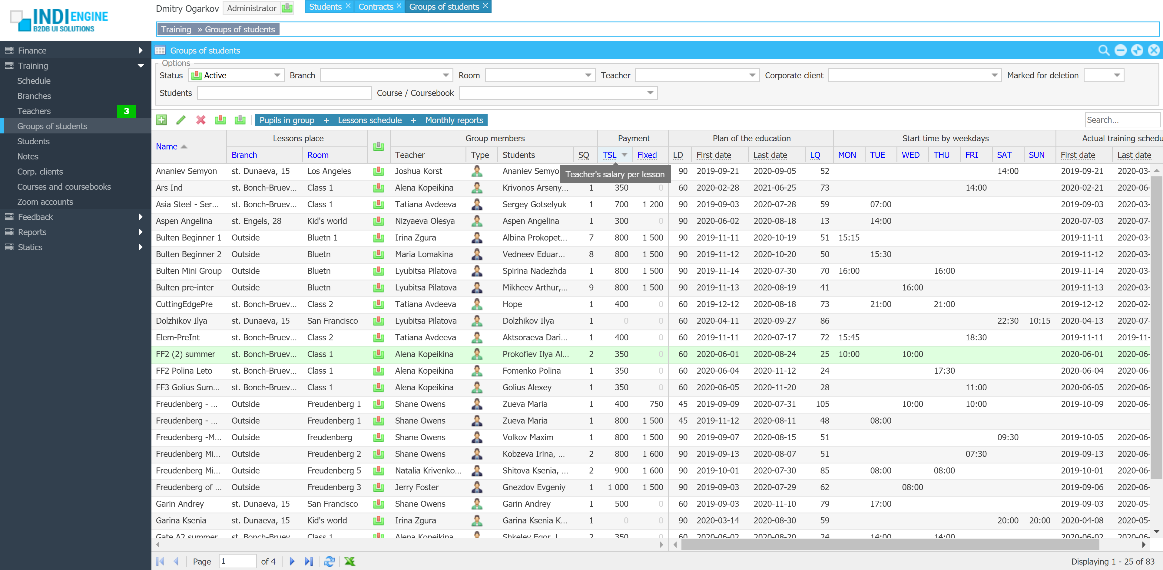Click the Excel export icon in footer
Image resolution: width=1163 pixels, height=570 pixels.
[x=350, y=561]
